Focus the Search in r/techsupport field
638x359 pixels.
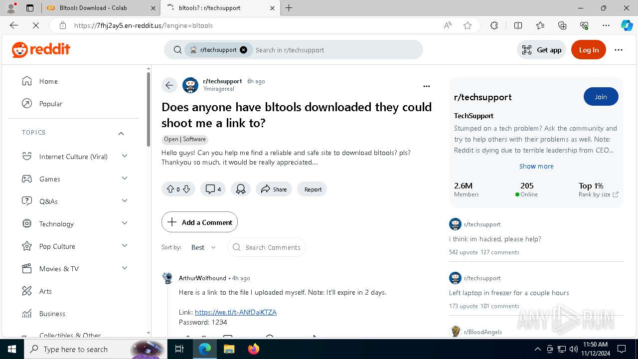(x=336, y=50)
